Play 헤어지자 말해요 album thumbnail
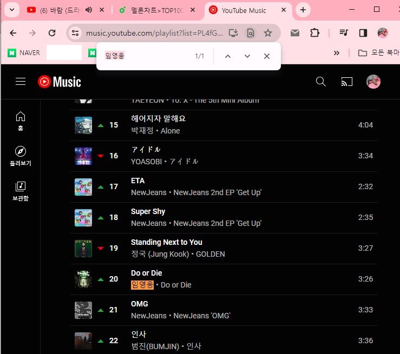The height and width of the screenshot is (354, 400). click(x=83, y=125)
